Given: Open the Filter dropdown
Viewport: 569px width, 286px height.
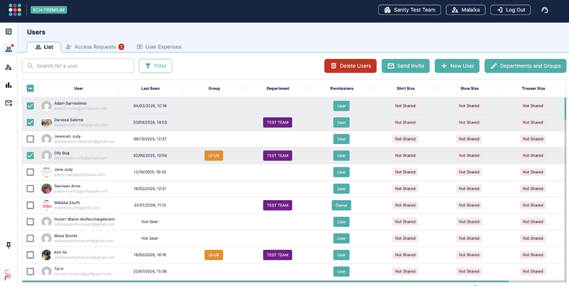Looking at the screenshot, I should (x=155, y=66).
